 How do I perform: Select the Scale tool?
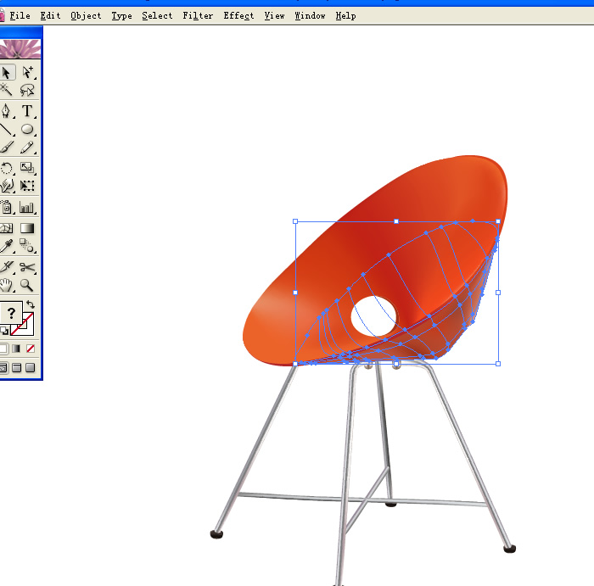28,168
